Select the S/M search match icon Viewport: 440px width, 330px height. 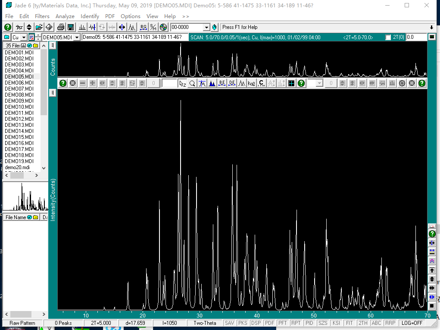tap(153, 27)
